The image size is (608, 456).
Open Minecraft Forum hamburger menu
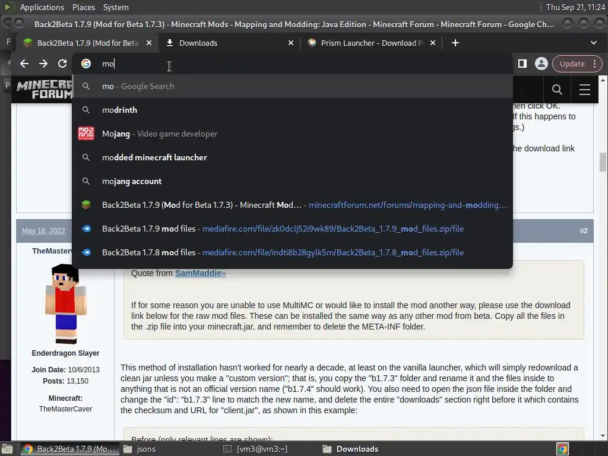584,90
